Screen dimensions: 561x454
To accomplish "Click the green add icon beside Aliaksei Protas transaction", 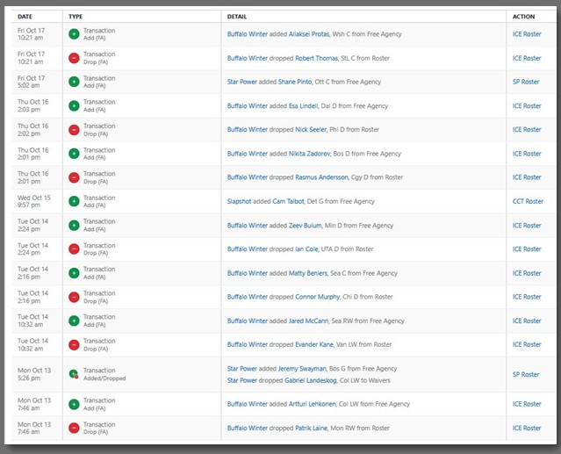I will pyautogui.click(x=74, y=34).
